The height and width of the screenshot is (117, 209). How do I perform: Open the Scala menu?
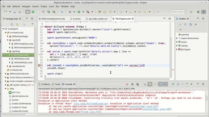tap(51, 6)
